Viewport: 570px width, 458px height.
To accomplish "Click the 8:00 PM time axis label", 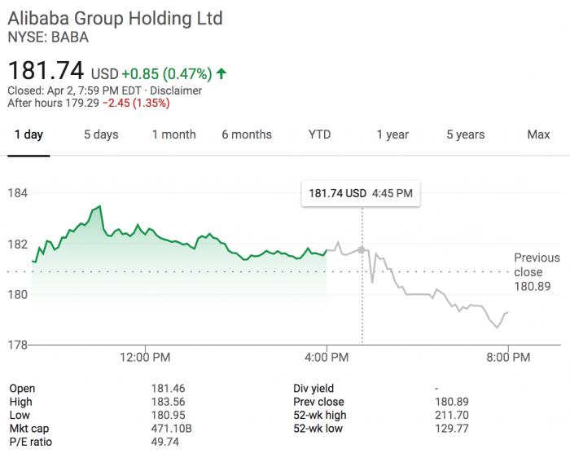I will (509, 357).
